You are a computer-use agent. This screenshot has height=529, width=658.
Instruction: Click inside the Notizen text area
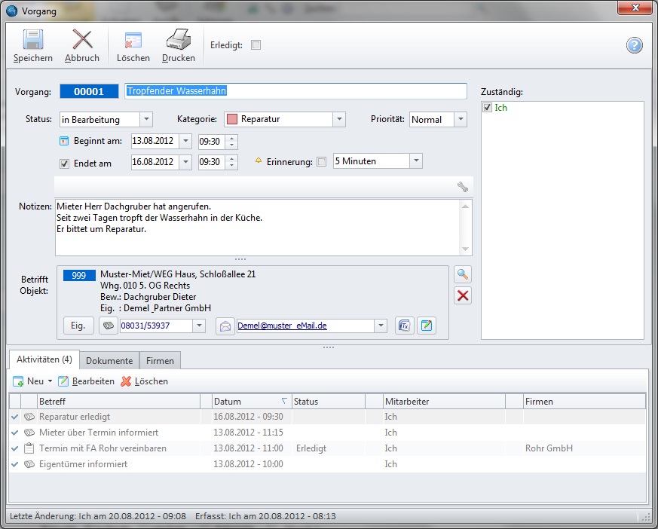(258, 228)
